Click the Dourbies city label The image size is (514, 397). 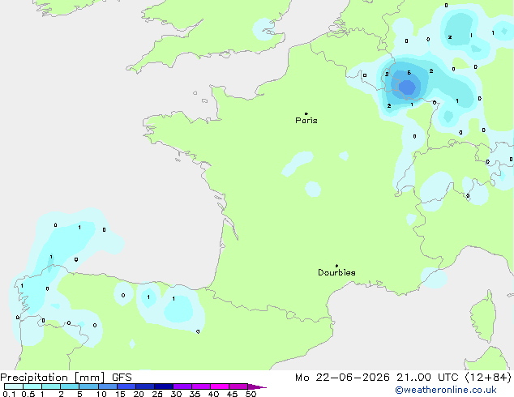[336, 272]
